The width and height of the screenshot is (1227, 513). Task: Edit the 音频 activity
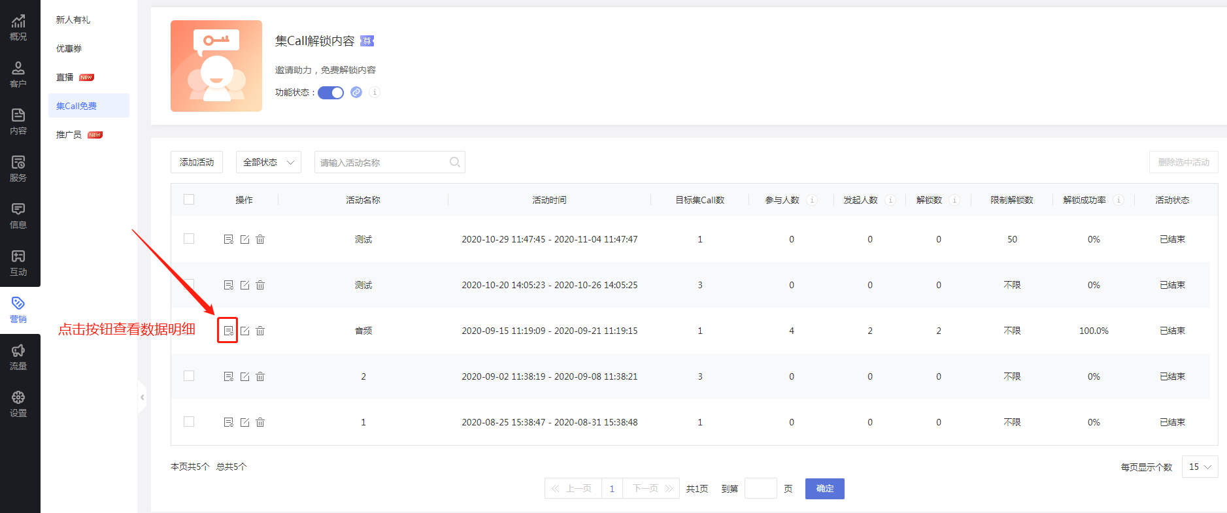click(244, 331)
